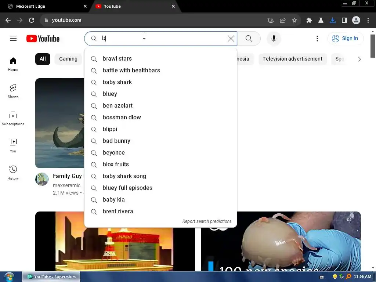Open the blue-gloved creature video thumbnail
The height and width of the screenshot is (282, 376).
click(281, 241)
